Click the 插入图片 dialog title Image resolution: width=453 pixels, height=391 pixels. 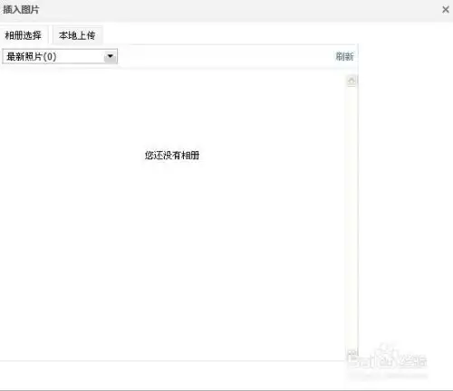[x=21, y=10]
